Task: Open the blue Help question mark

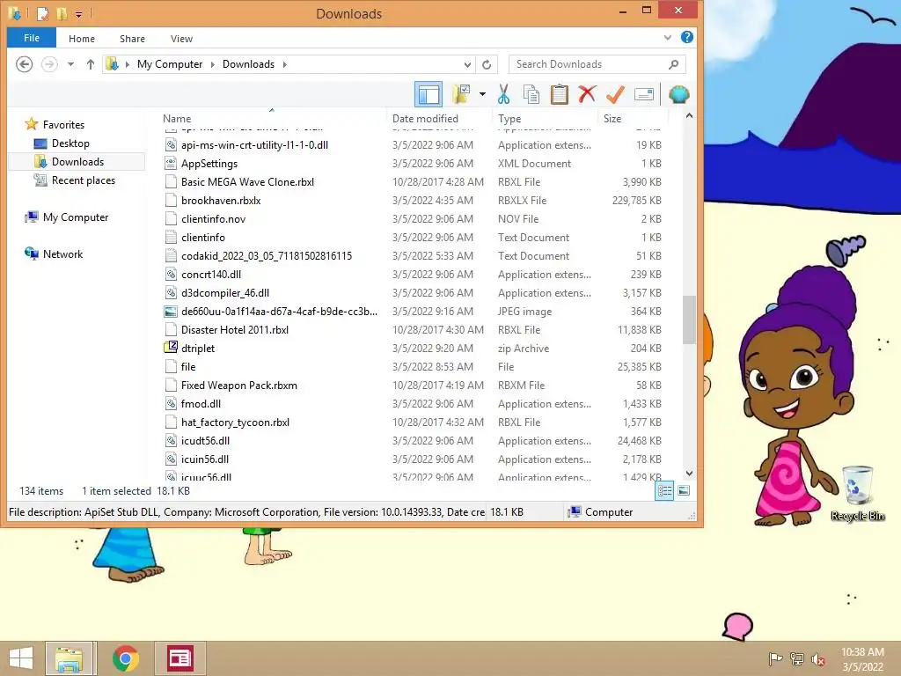Action: (x=686, y=37)
